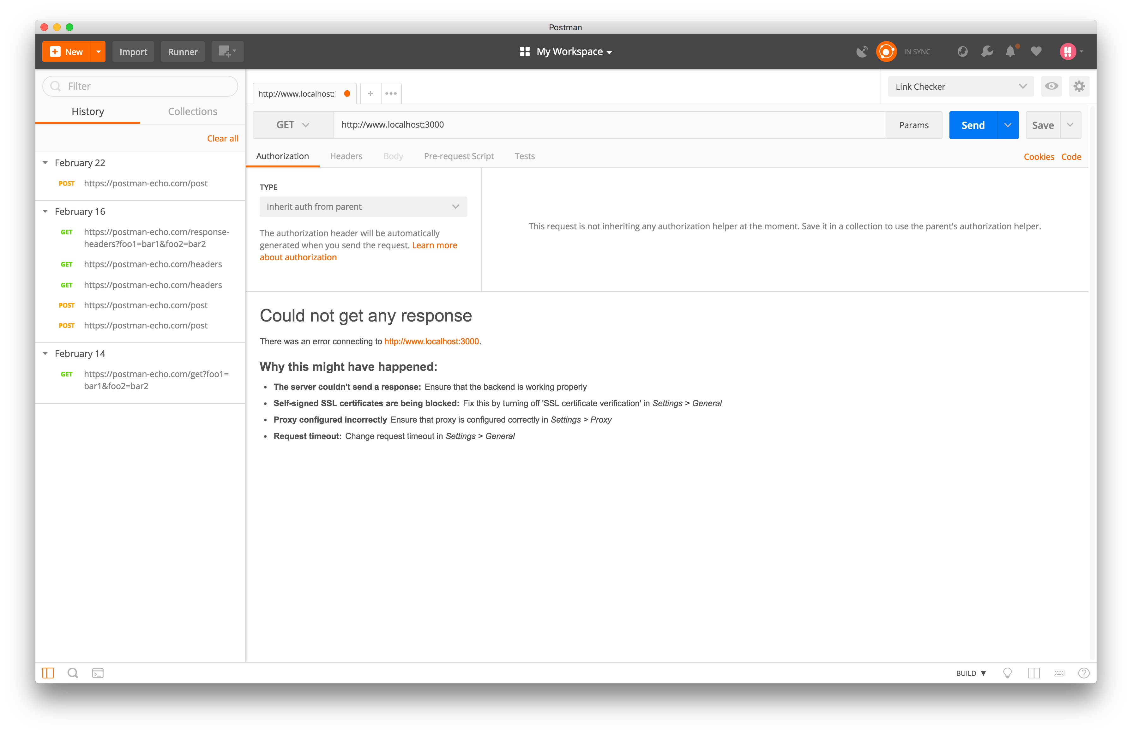Toggle the environment quick look eye
Screen dimensions: 1132x734
[1051, 87]
